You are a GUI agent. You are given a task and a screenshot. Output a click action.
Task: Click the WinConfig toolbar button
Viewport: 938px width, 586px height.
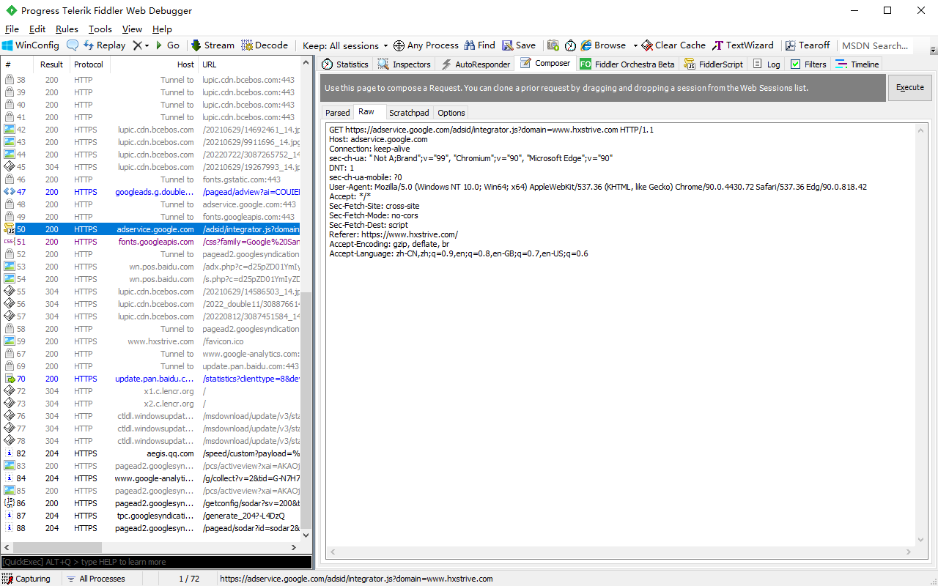click(31, 45)
